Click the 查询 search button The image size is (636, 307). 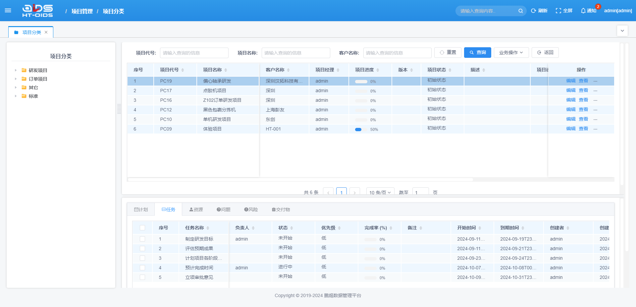(x=478, y=53)
